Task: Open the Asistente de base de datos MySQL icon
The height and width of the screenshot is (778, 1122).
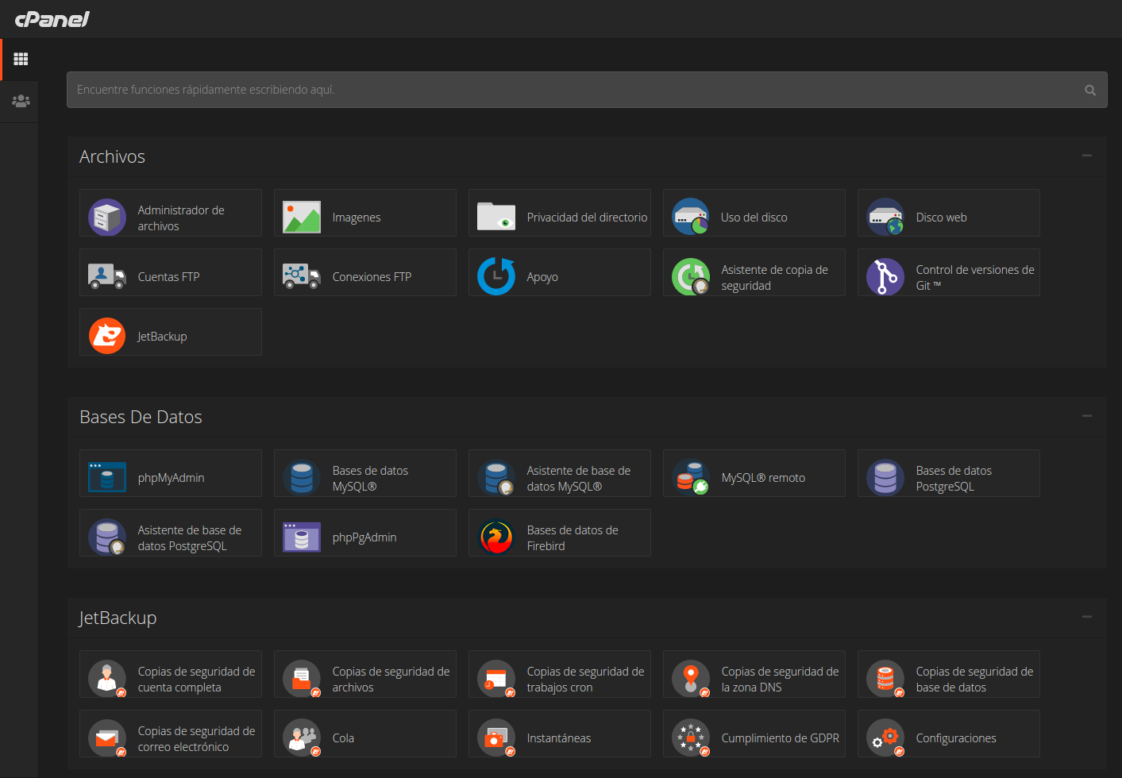Action: 496,478
